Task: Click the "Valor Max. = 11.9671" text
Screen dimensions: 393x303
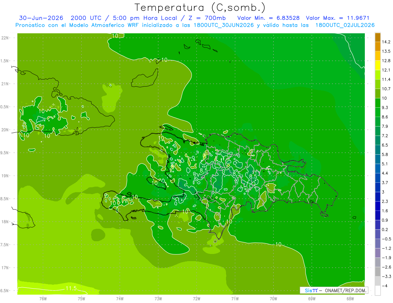Action: pyautogui.click(x=338, y=18)
